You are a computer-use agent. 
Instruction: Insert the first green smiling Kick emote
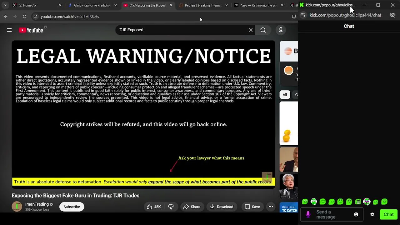pos(305,202)
